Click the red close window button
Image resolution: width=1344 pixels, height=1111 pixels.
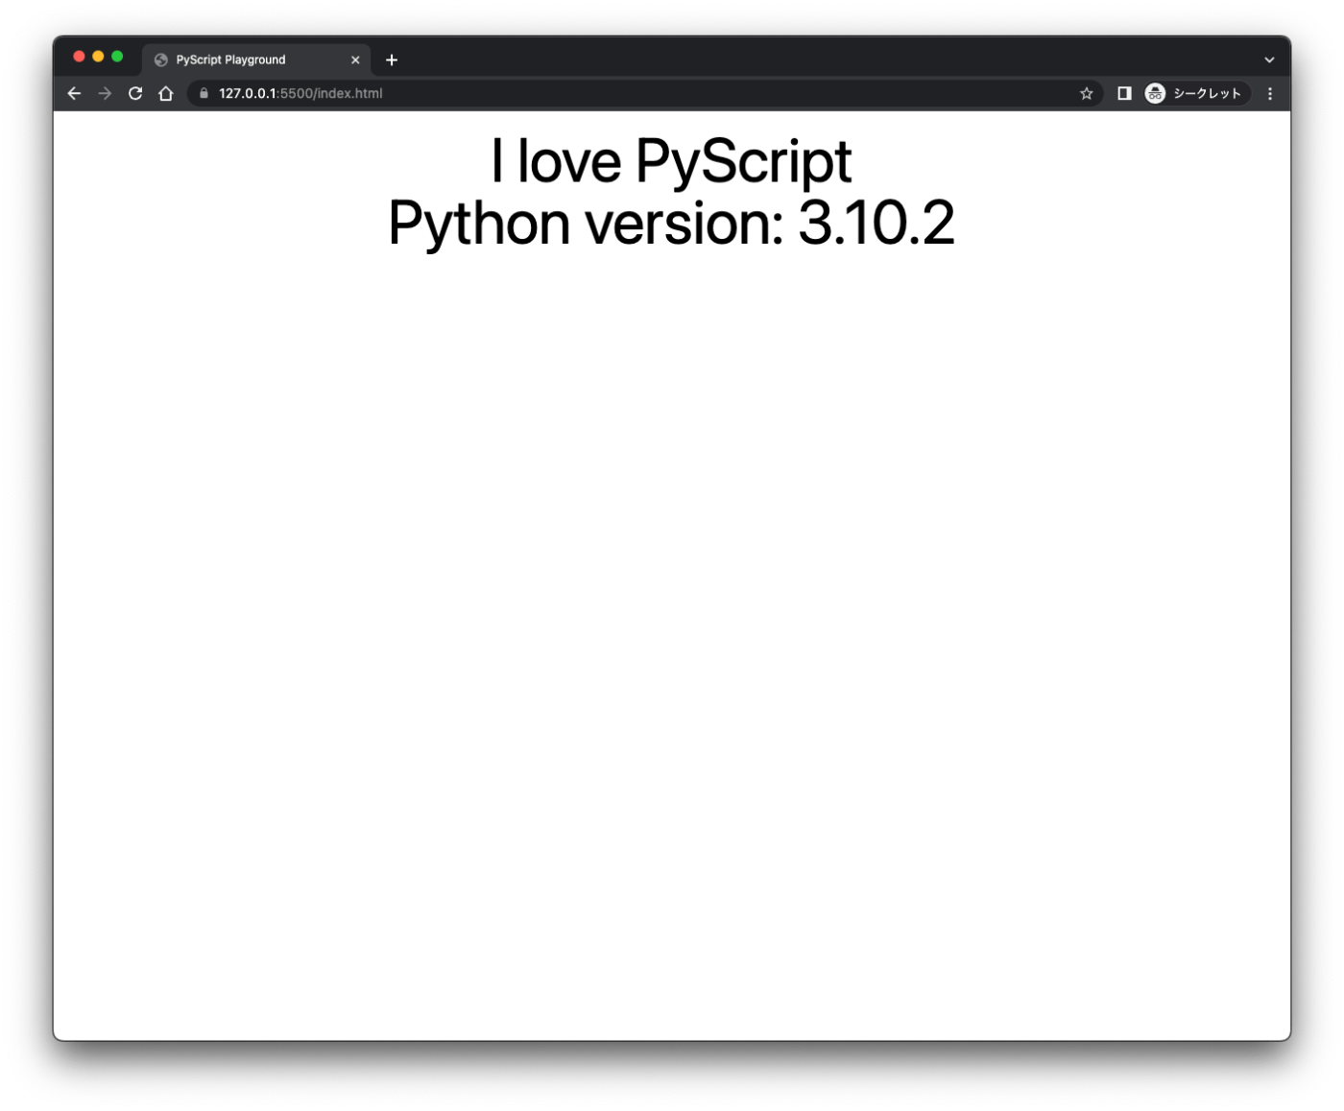click(x=79, y=57)
